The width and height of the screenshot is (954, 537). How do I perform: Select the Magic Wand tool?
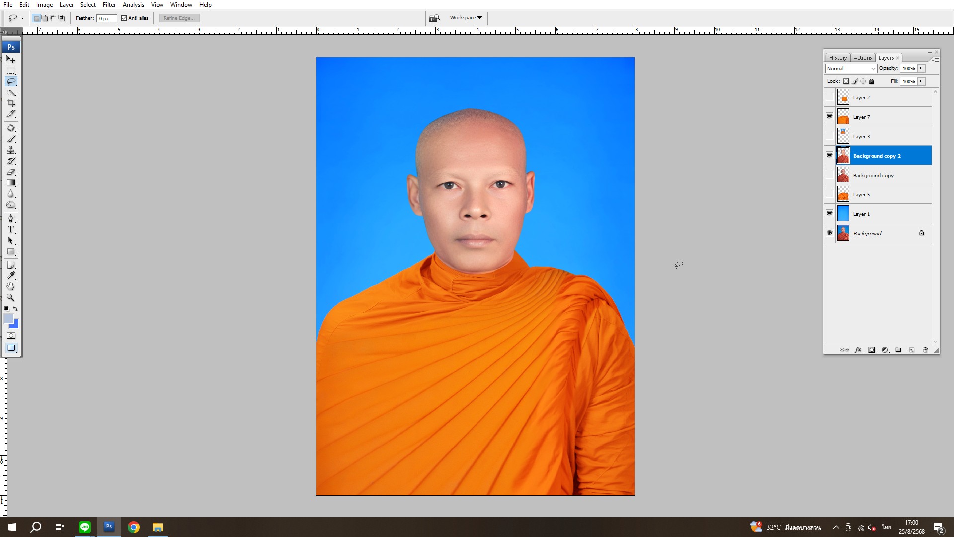coord(11,92)
